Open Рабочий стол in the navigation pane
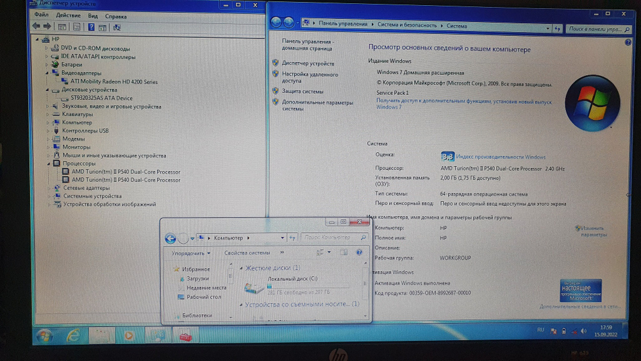The height and width of the screenshot is (361, 641). (204, 298)
